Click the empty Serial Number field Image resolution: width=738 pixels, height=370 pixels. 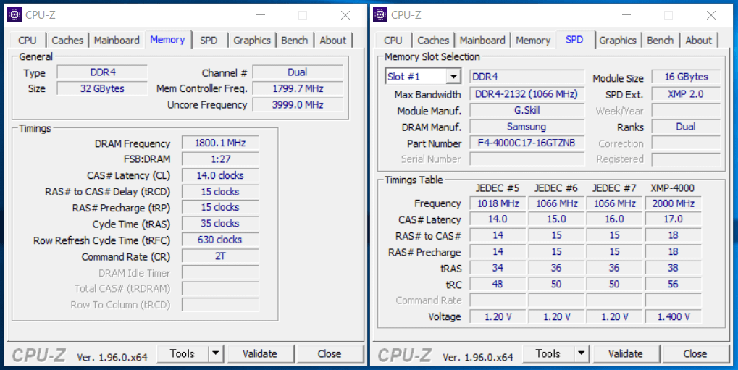click(527, 159)
